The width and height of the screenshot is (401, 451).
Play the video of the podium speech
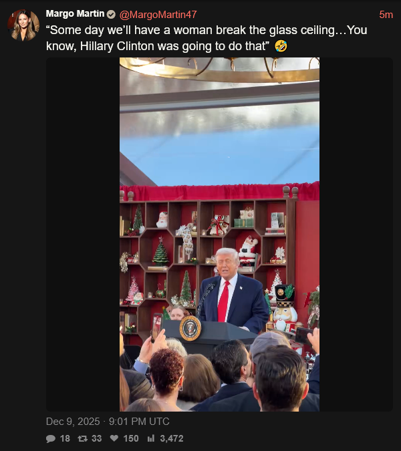click(x=219, y=235)
